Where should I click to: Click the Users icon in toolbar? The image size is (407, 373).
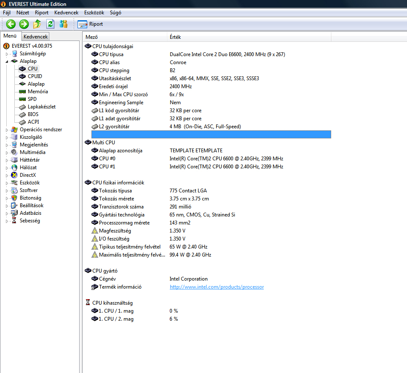63,24
